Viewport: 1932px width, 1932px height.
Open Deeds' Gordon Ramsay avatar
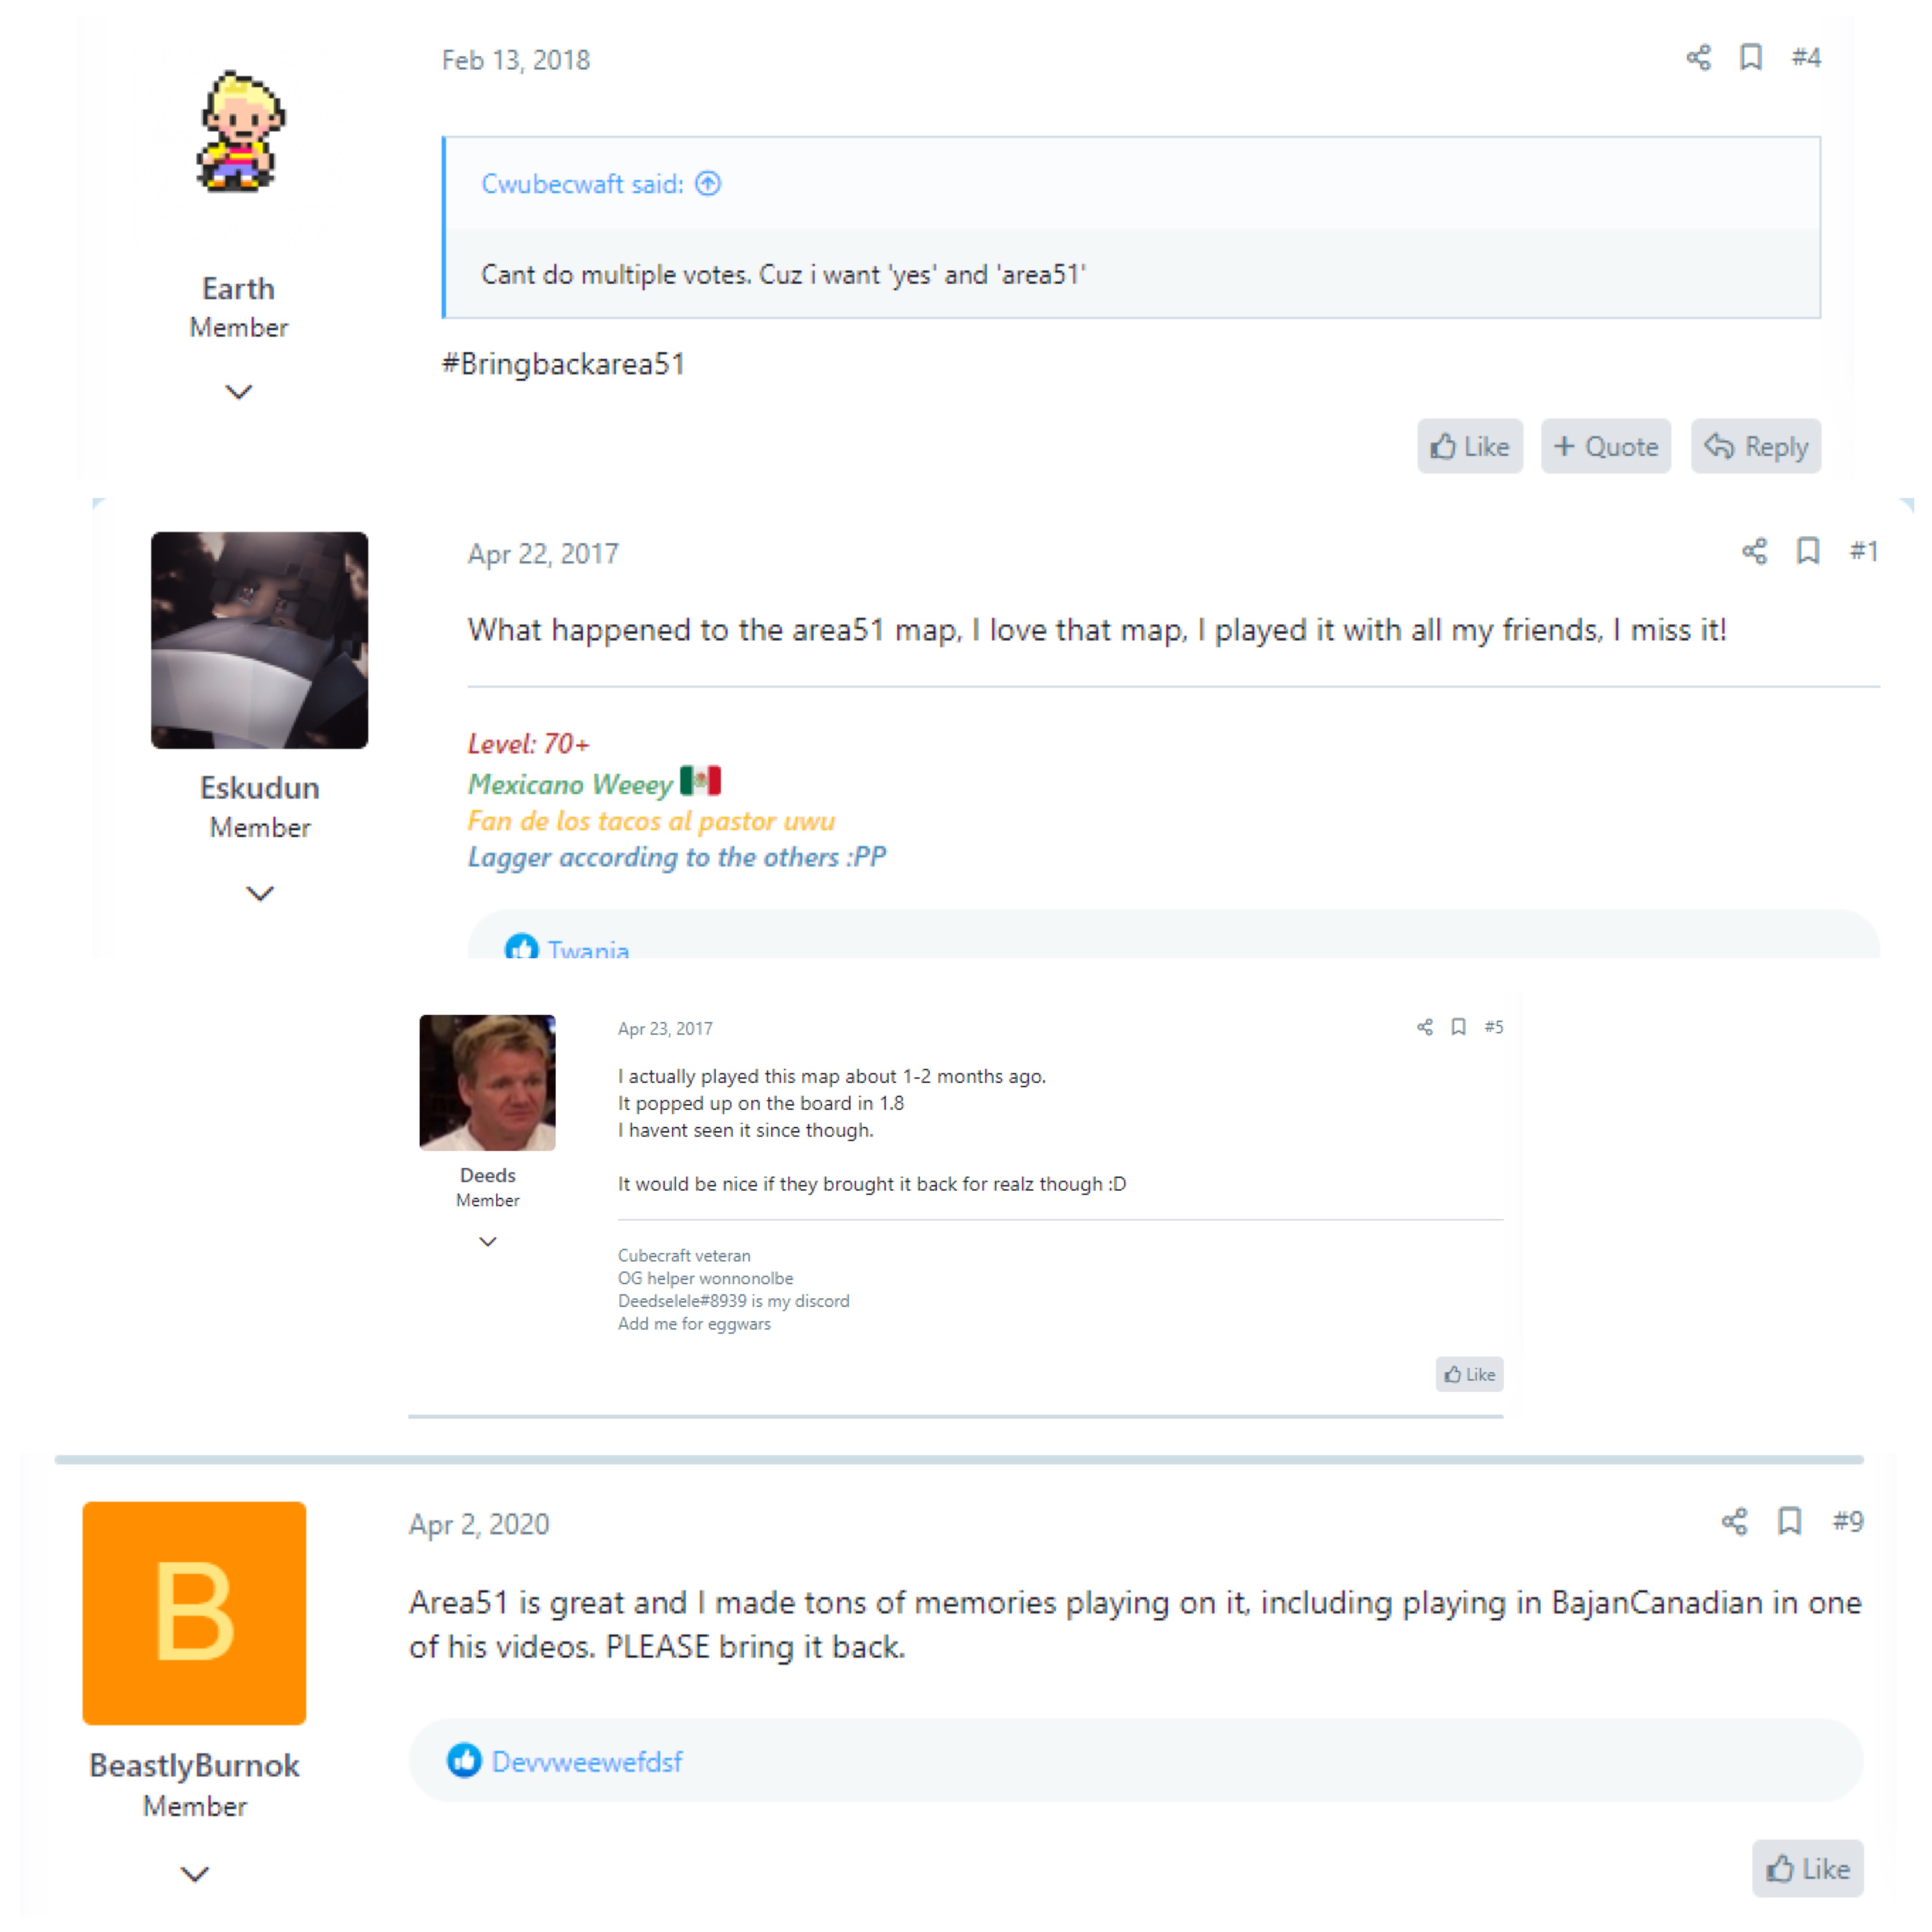click(487, 1083)
